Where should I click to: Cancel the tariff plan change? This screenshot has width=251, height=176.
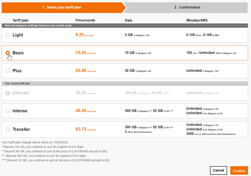[218, 170]
